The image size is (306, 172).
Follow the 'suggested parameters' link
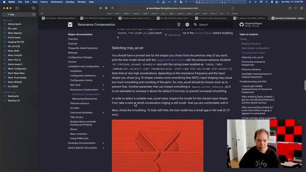(171, 60)
